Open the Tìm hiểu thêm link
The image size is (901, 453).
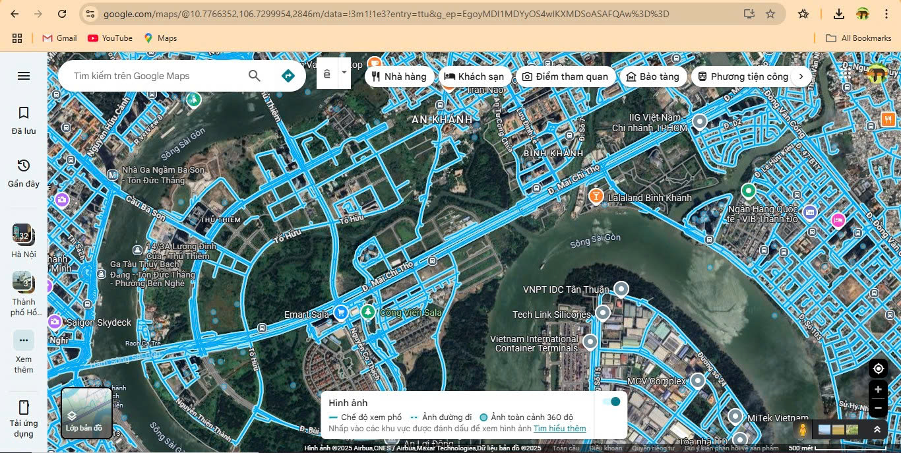click(559, 429)
